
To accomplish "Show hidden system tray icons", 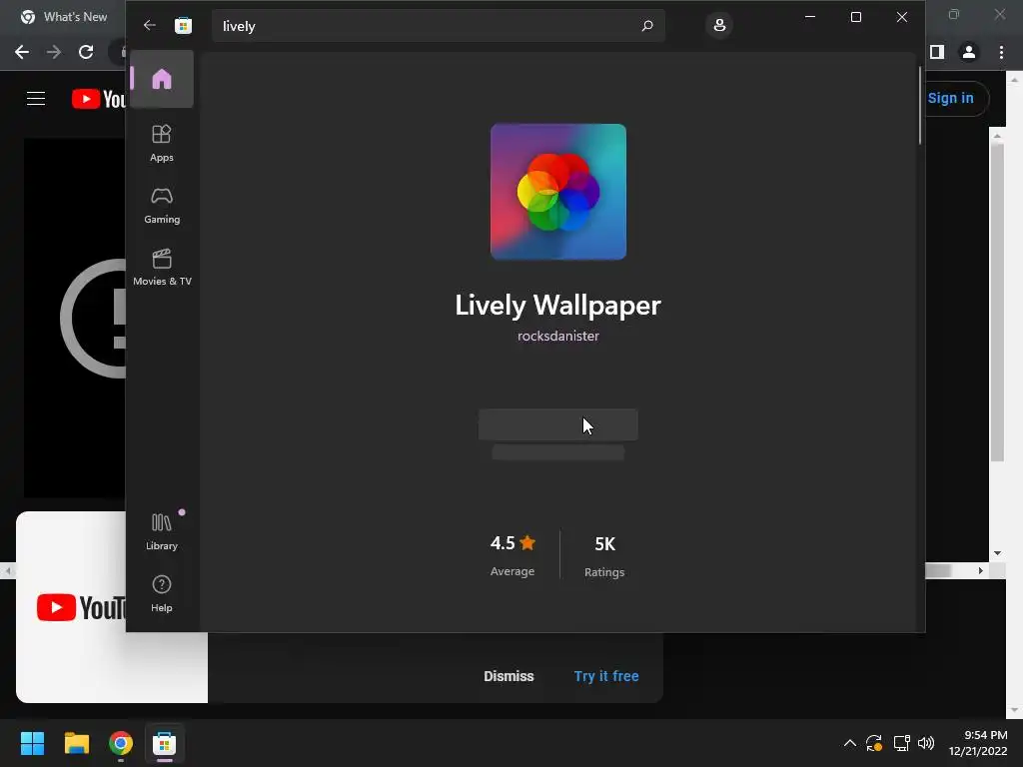I will (849, 743).
